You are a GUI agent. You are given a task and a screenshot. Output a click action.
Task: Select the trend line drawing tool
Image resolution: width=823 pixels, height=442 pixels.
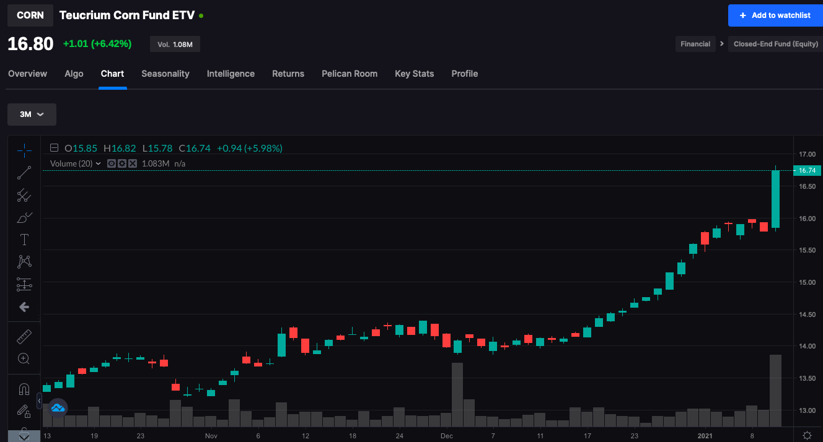(x=24, y=173)
